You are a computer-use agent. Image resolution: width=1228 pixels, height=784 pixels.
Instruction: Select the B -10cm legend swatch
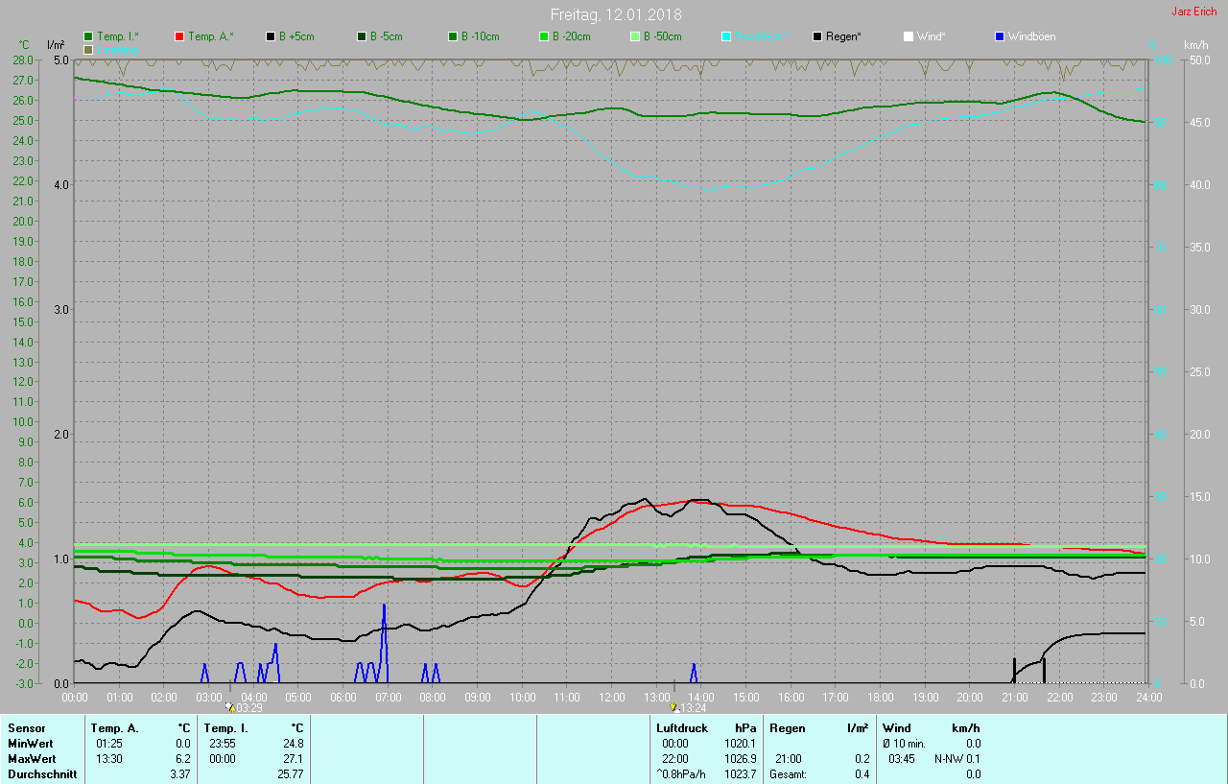pos(453,36)
